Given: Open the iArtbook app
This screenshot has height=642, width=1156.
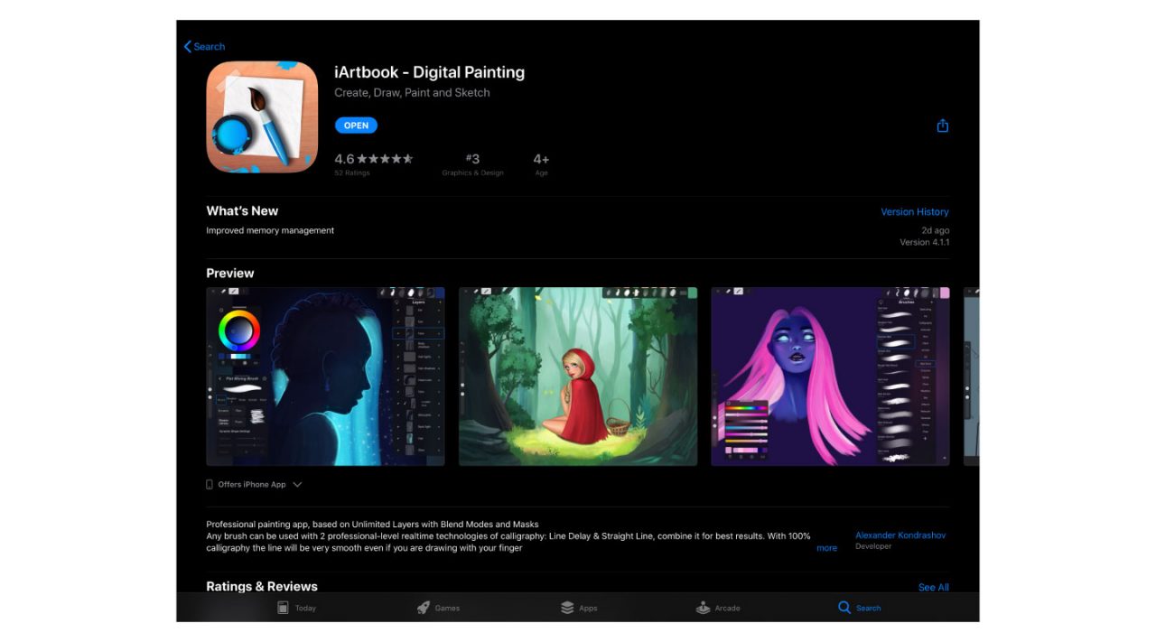Looking at the screenshot, I should tap(356, 126).
